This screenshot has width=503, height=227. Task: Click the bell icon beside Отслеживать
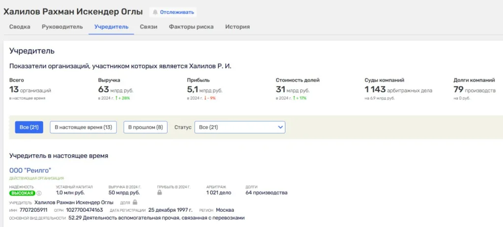(x=155, y=12)
